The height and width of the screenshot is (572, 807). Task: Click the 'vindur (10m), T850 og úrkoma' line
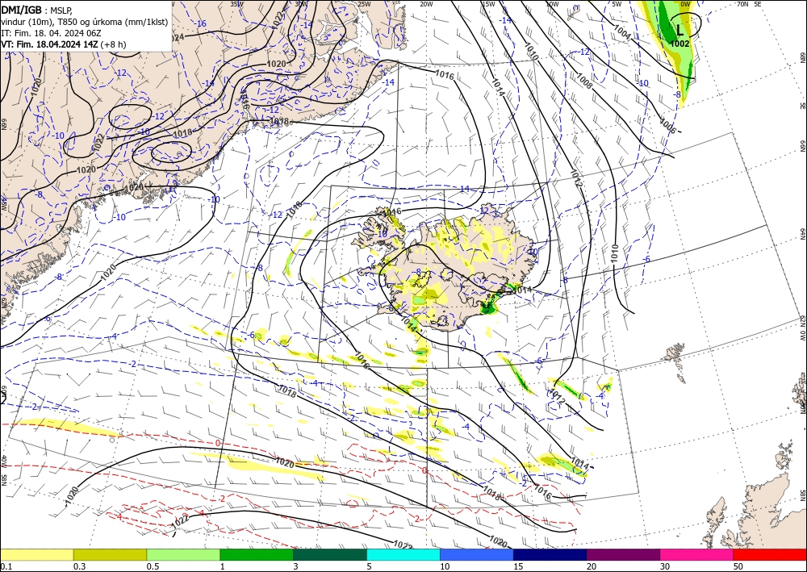click(85, 21)
